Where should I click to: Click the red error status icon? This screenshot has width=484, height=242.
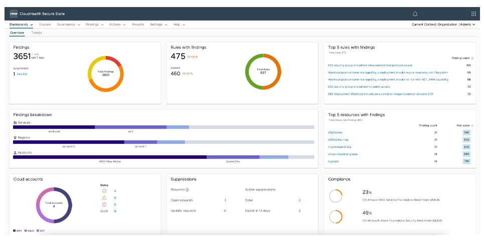(104, 204)
